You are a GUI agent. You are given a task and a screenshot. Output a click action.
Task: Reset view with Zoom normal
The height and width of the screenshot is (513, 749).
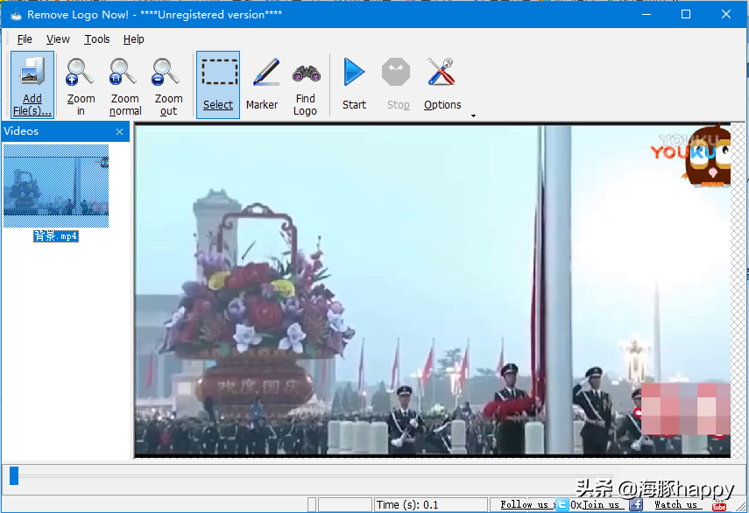[124, 85]
